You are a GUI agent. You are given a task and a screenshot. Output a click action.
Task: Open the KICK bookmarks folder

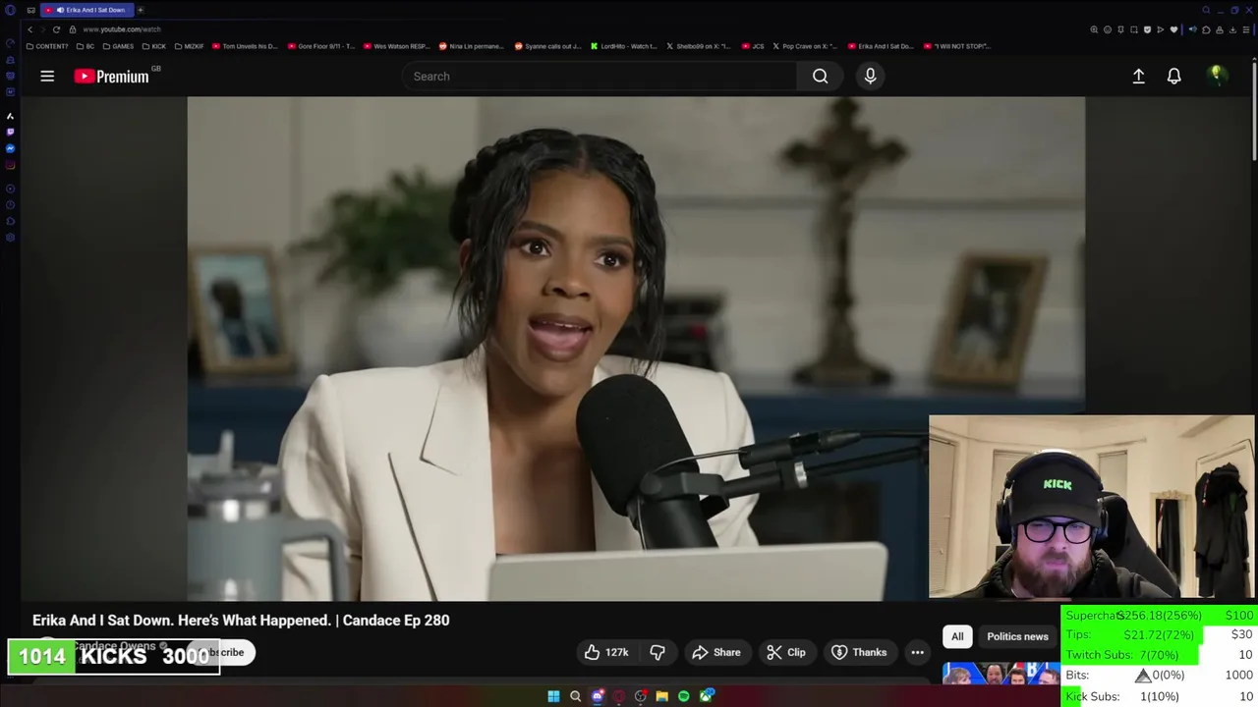pyautogui.click(x=154, y=46)
